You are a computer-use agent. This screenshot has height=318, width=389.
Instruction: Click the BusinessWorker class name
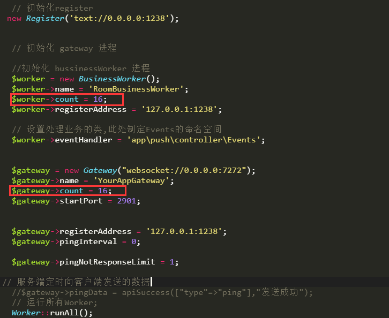(112, 79)
